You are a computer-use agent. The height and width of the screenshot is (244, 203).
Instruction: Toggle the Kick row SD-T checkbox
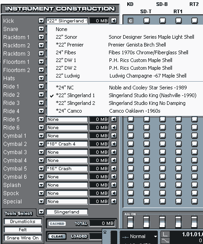click(x=146, y=21)
